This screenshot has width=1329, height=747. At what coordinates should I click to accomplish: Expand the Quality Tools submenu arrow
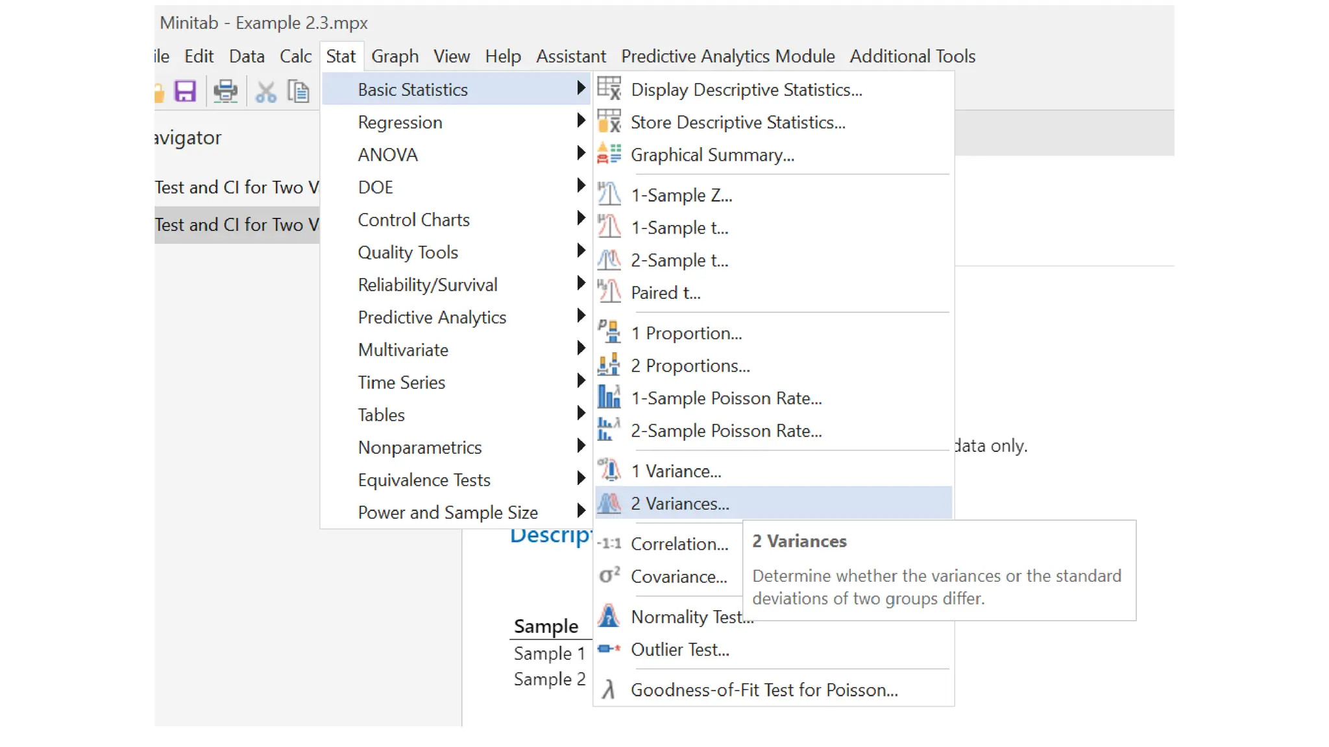581,252
